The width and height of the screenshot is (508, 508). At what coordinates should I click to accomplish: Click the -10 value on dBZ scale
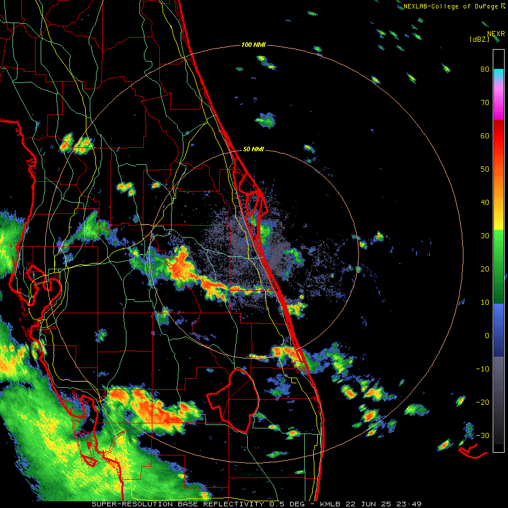pyautogui.click(x=483, y=369)
